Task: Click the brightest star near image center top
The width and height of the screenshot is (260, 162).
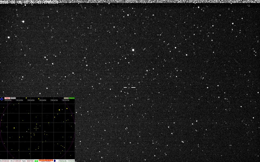Action: tap(133, 50)
